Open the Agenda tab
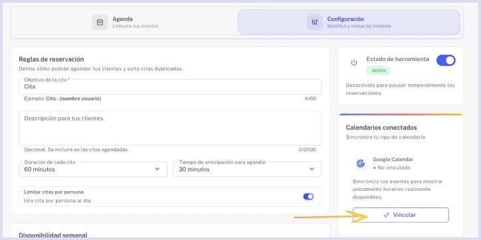 126,22
